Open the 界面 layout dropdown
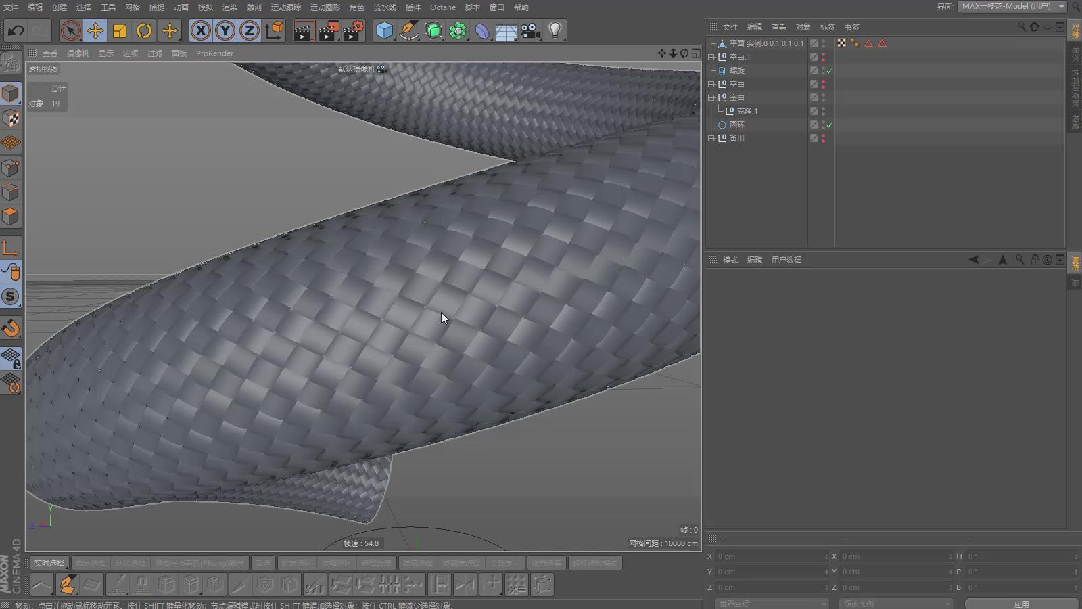Screen dimensions: 1082x609 pyautogui.click(x=1012, y=7)
